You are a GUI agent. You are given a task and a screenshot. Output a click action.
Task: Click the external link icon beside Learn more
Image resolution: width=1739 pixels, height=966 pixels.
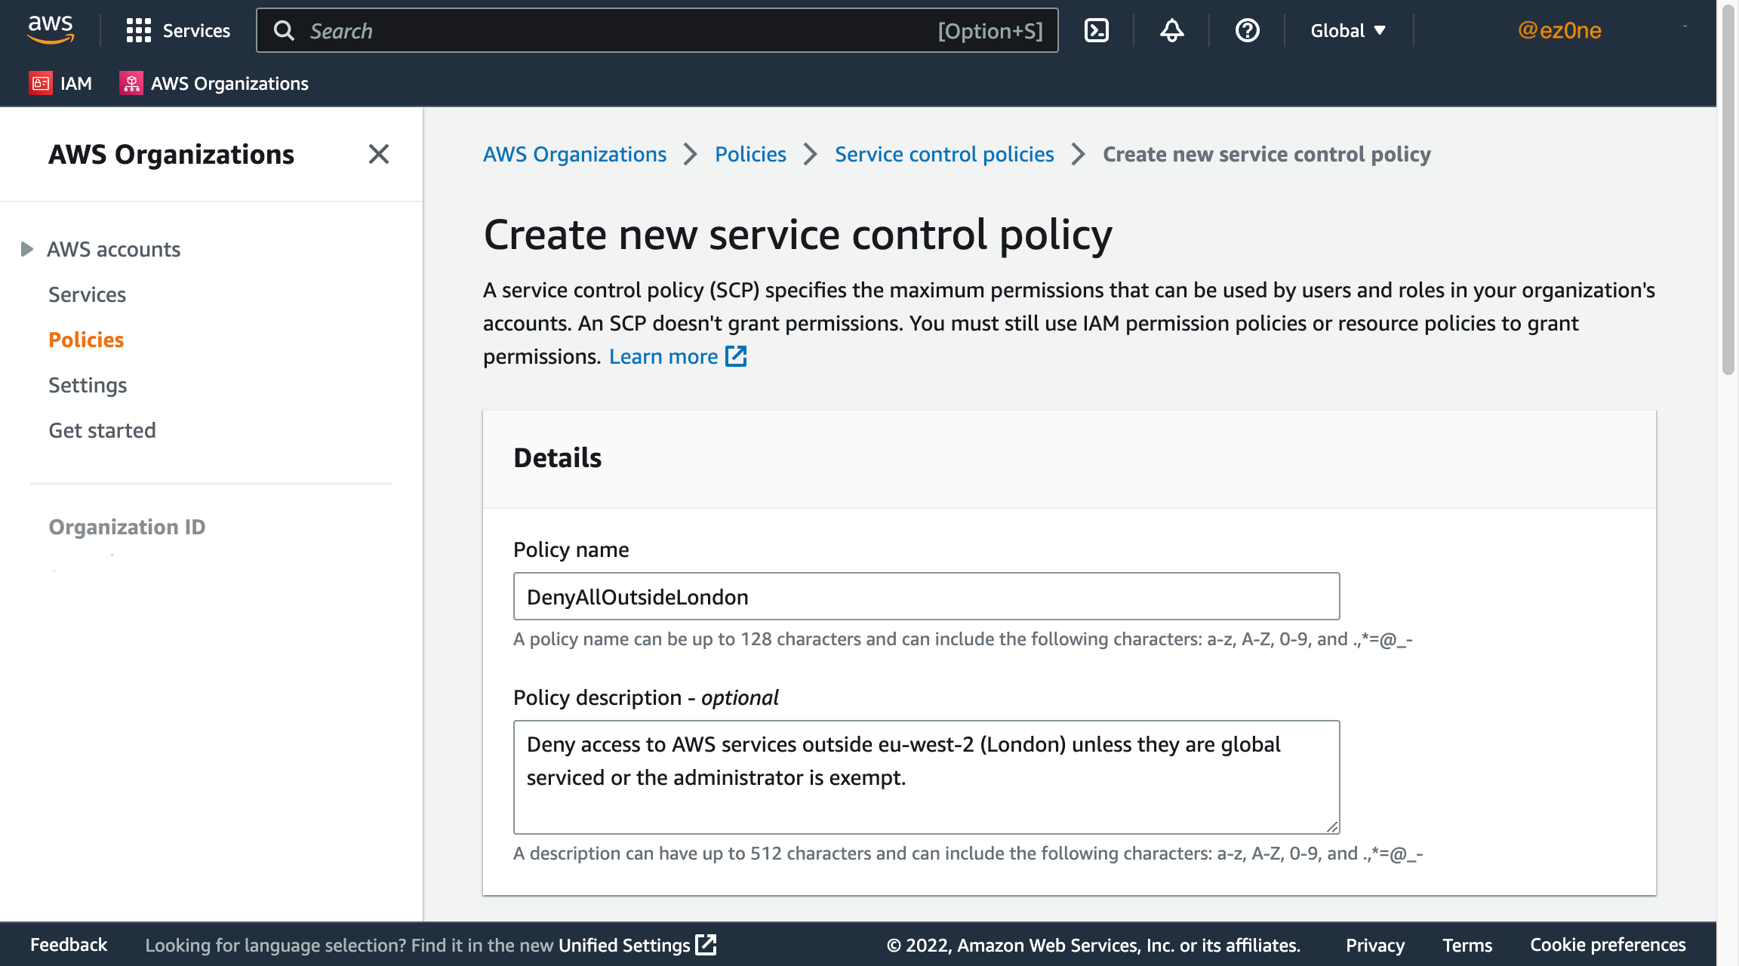736,356
